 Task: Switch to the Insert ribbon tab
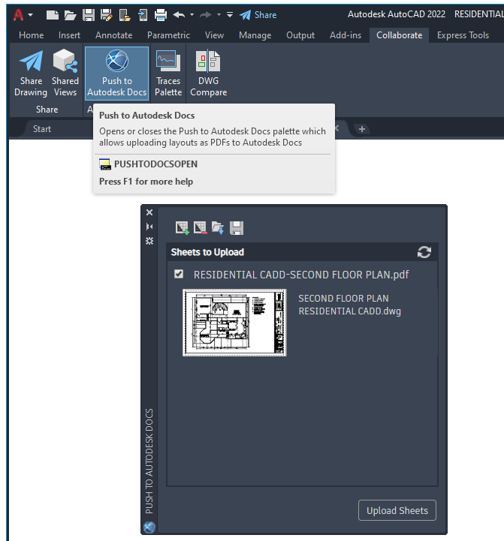[x=69, y=35]
